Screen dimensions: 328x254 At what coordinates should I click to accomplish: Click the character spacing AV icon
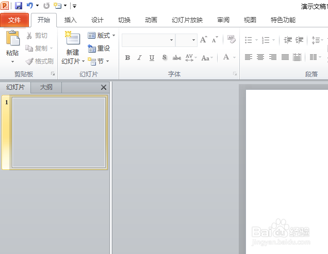(x=189, y=57)
